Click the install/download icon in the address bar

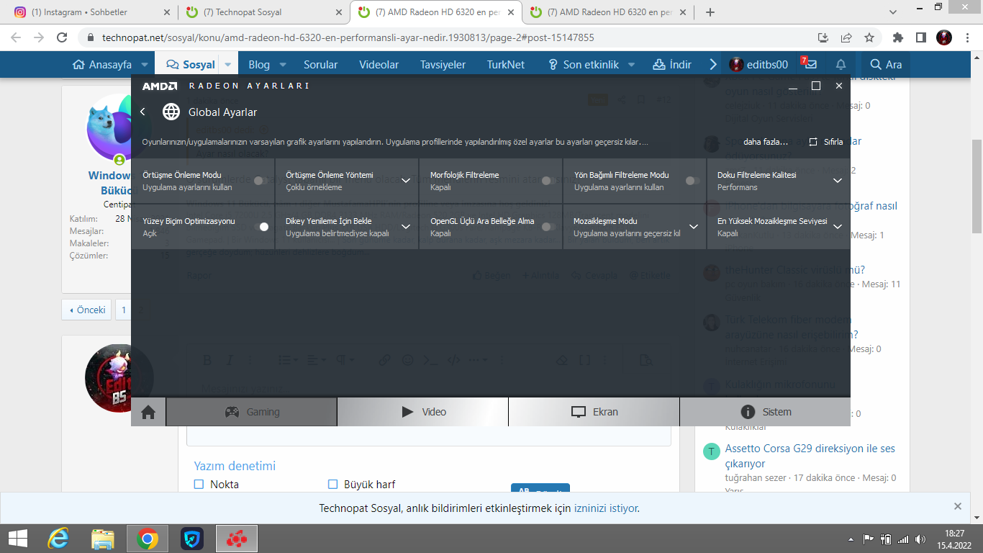pyautogui.click(x=824, y=37)
